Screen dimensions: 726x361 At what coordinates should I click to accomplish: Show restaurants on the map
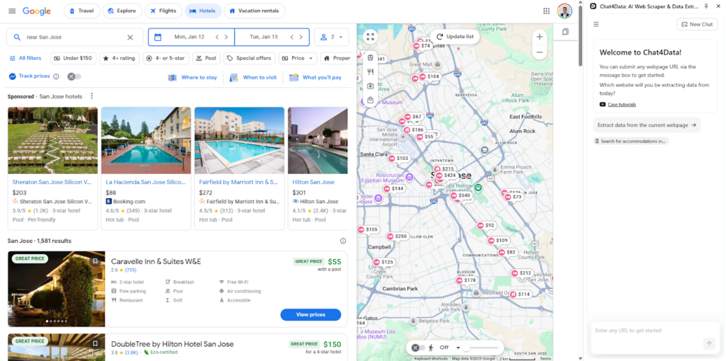coord(370,71)
